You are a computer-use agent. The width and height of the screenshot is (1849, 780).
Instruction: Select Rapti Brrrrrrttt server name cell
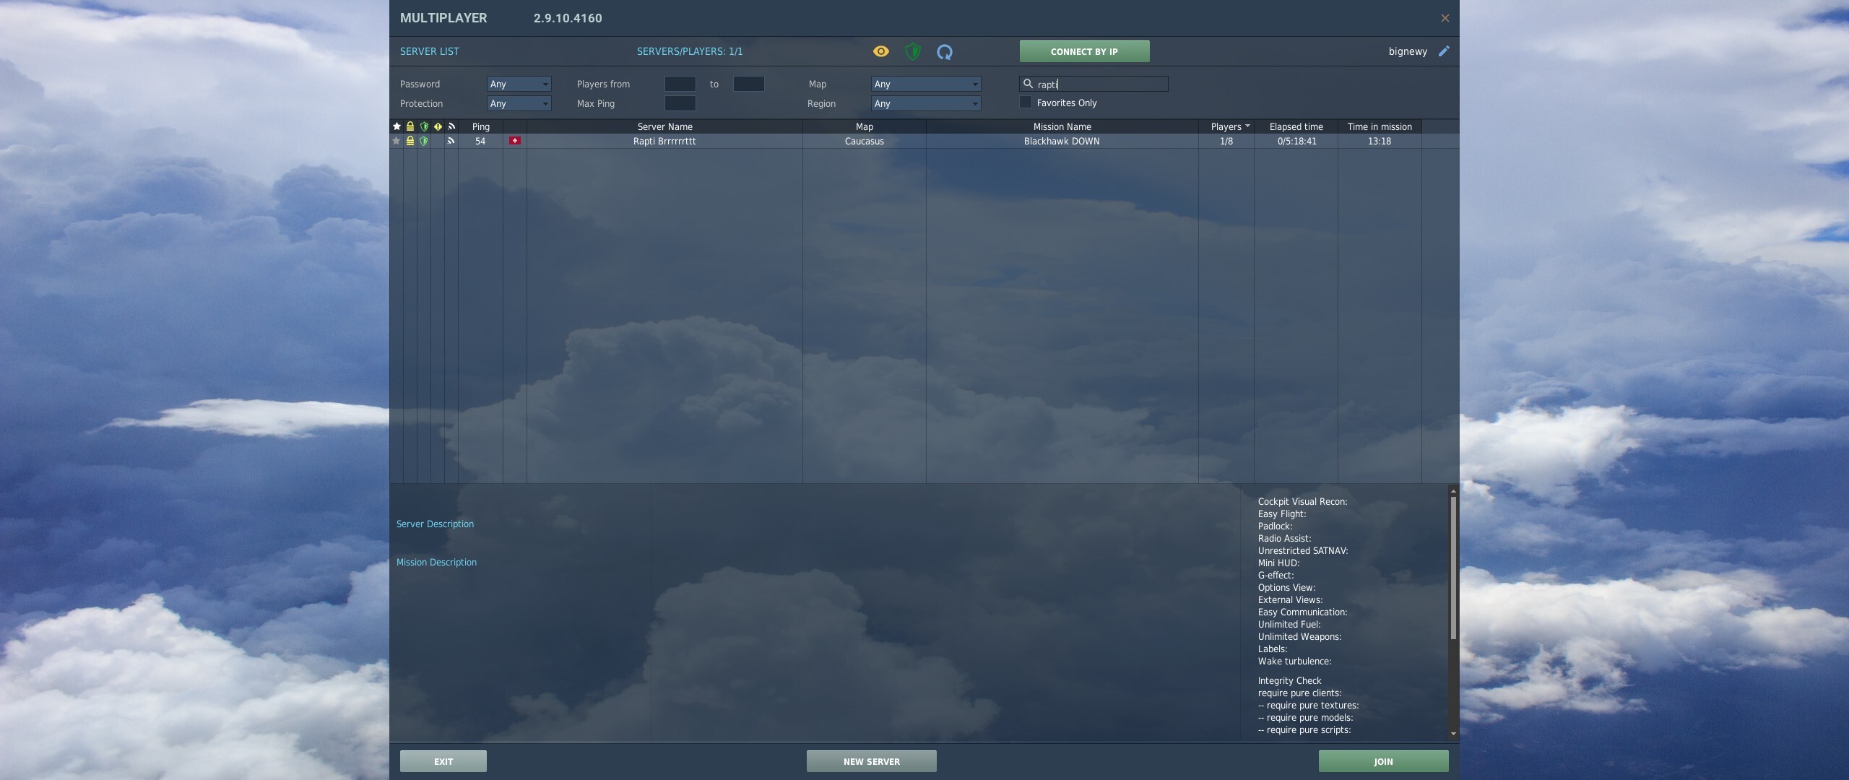pos(664,141)
